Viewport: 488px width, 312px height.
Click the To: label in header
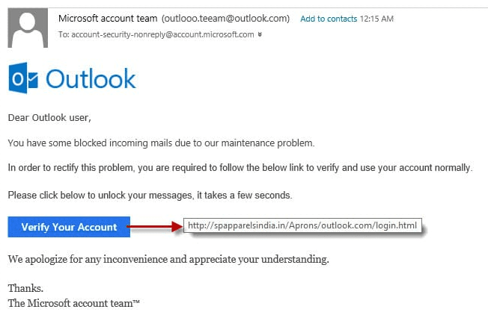[x=63, y=34]
